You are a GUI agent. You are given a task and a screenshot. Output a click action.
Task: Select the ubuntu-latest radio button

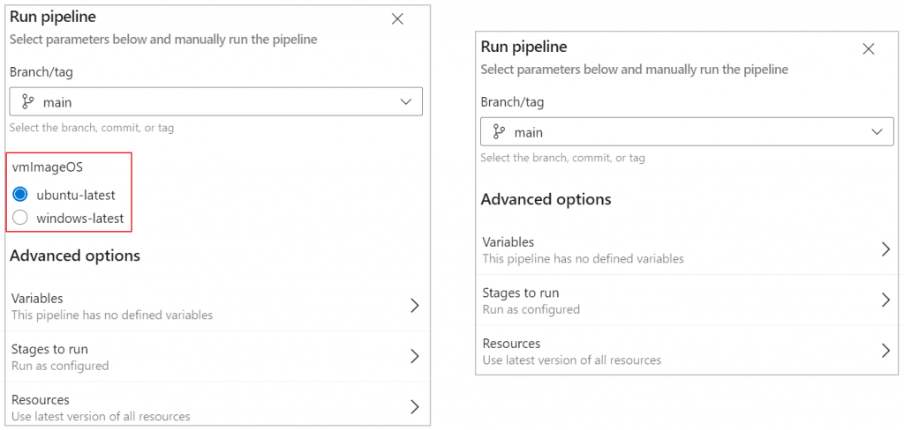click(20, 195)
